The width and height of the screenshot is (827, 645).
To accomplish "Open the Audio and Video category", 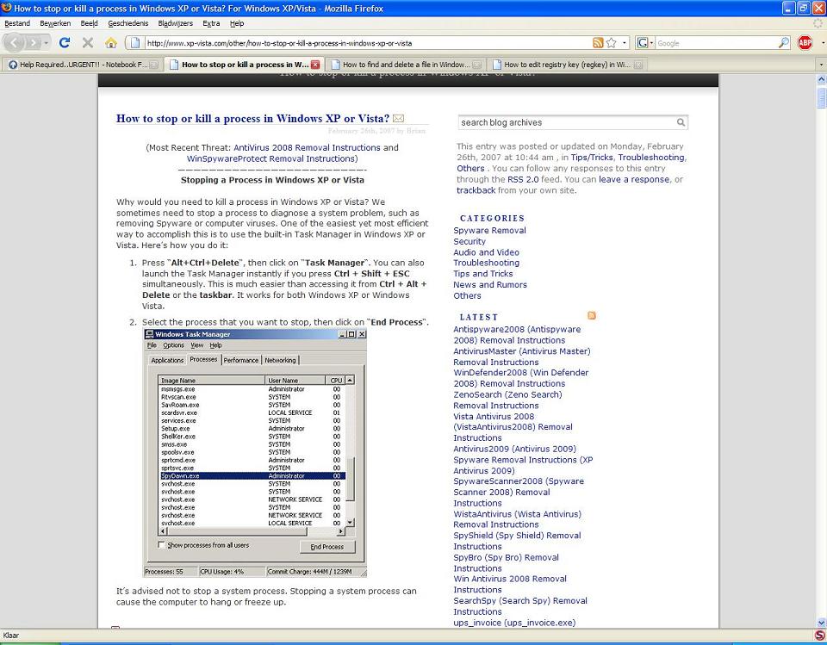I will coord(486,252).
